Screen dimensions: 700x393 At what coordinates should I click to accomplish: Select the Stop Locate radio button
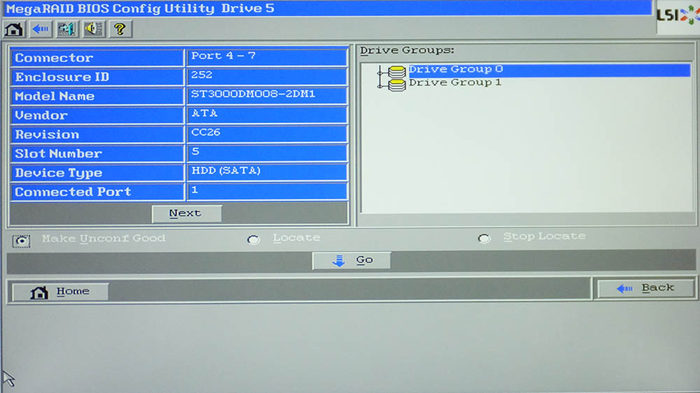click(x=484, y=238)
